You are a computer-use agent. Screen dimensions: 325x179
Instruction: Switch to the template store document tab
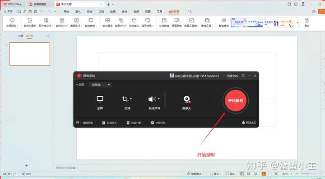tap(40, 4)
